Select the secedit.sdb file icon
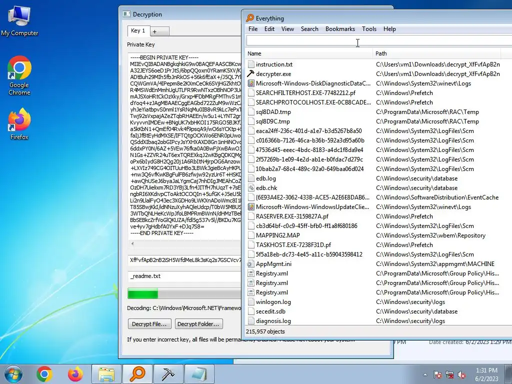Viewport: 512px width, 384px height. click(x=251, y=311)
